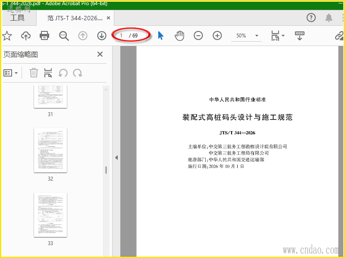This screenshot has height=258, width=345.
Task: Zoom in with plus icon
Action: tap(217, 36)
